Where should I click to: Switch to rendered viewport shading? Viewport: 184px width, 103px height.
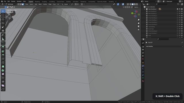pos(137,4)
